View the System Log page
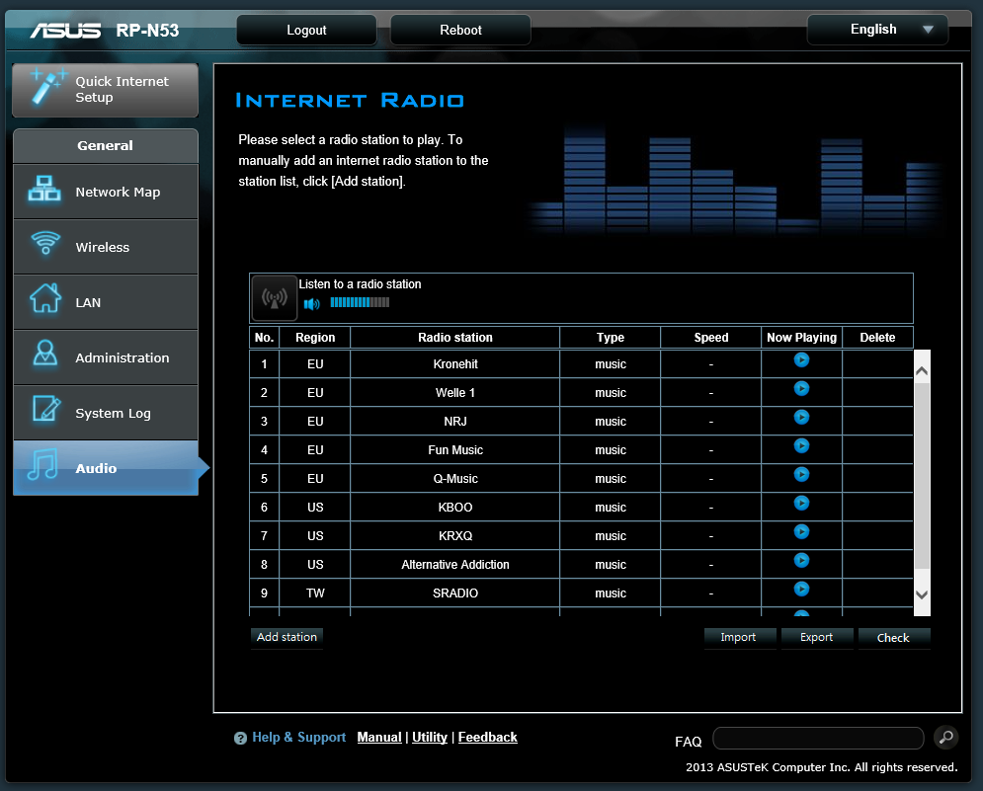Screen dimensions: 983x791 (106, 413)
